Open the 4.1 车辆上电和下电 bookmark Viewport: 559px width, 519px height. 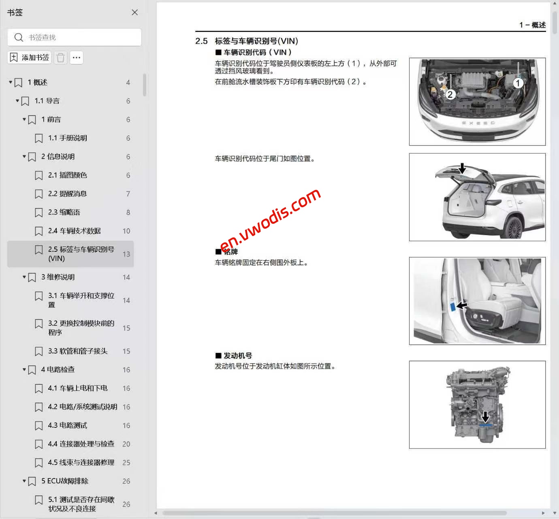click(83, 388)
